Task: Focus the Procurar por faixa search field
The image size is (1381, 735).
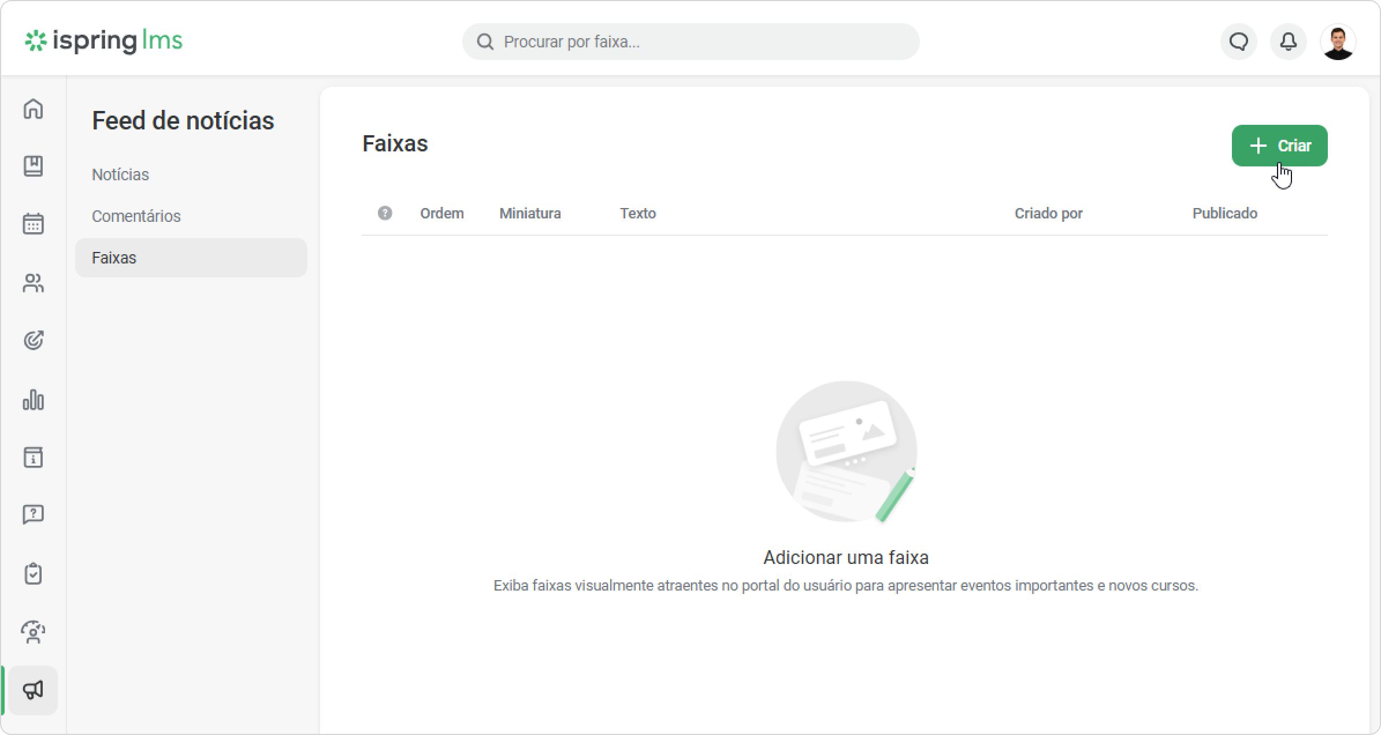Action: coord(690,42)
